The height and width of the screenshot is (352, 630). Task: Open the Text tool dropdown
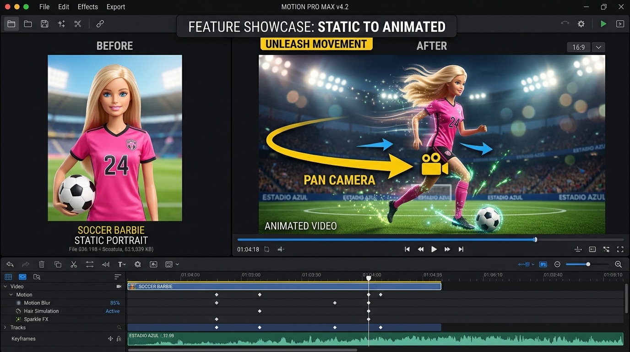coord(122,264)
